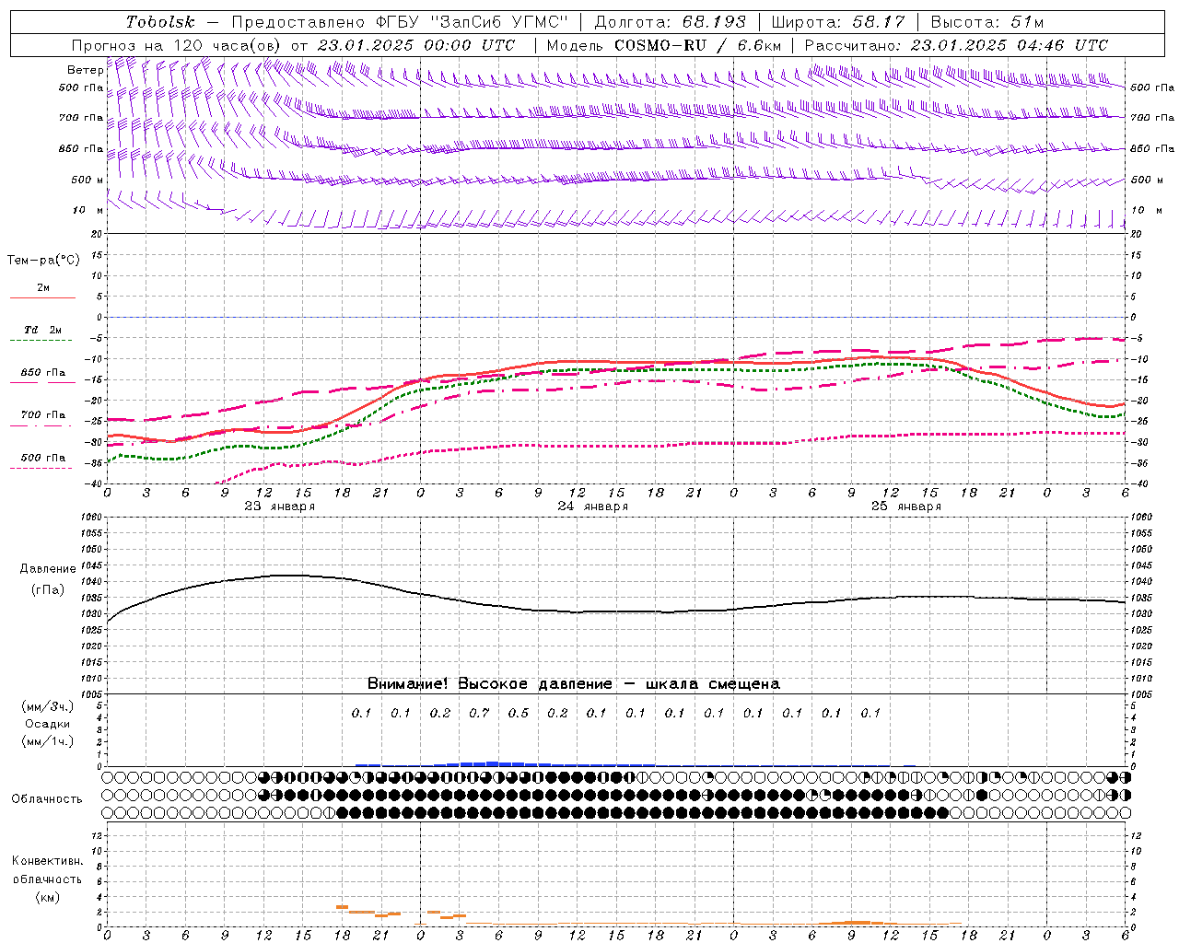This screenshot has width=1179, height=943.
Task: Click the "700 гПа" temperature legend entry
Action: click(x=43, y=414)
